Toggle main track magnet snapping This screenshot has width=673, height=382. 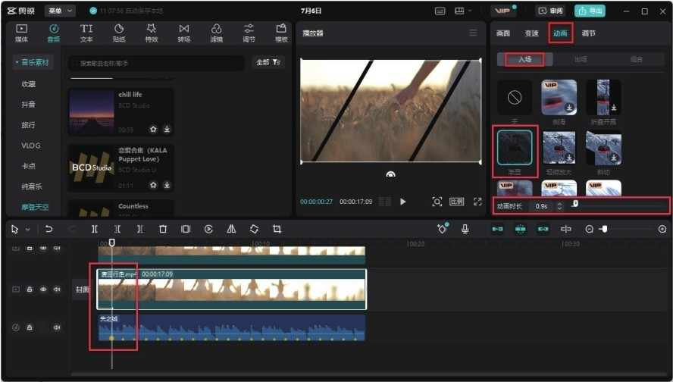497,229
